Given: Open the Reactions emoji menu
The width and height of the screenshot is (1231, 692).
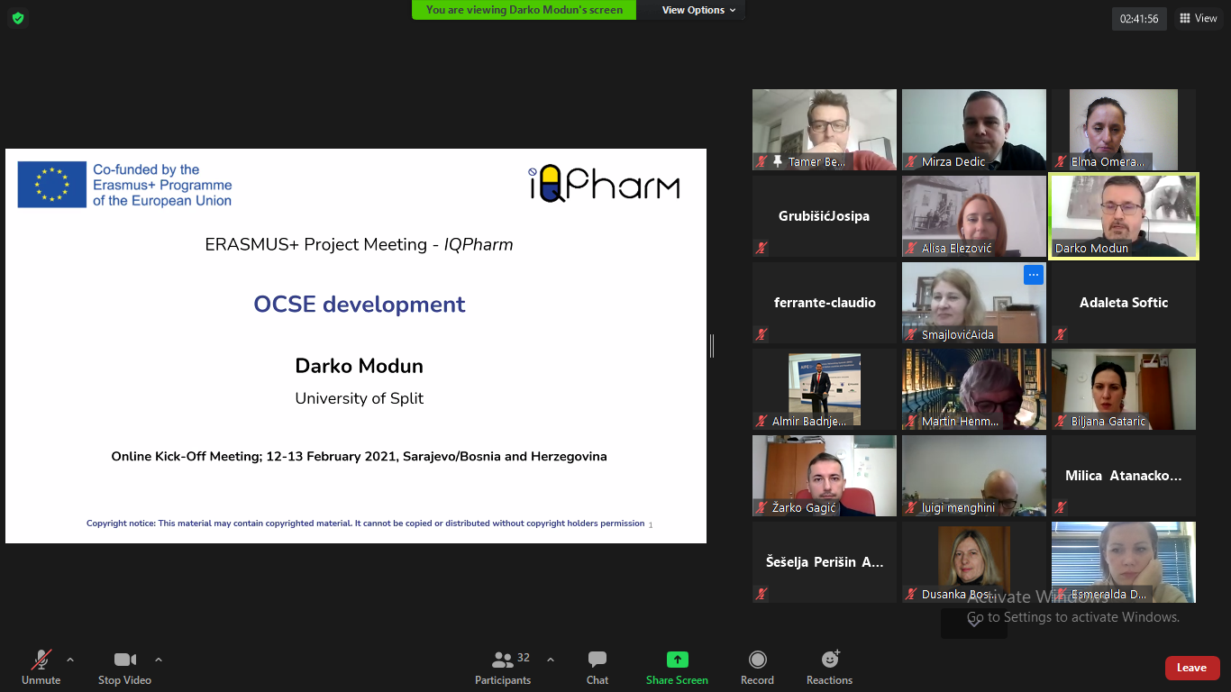Looking at the screenshot, I should pos(829,668).
